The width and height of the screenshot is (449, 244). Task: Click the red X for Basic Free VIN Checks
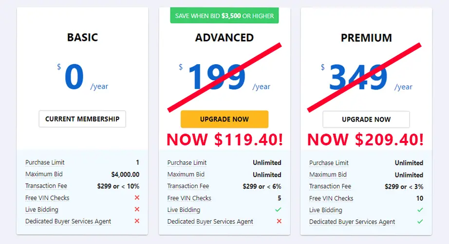coord(137,197)
